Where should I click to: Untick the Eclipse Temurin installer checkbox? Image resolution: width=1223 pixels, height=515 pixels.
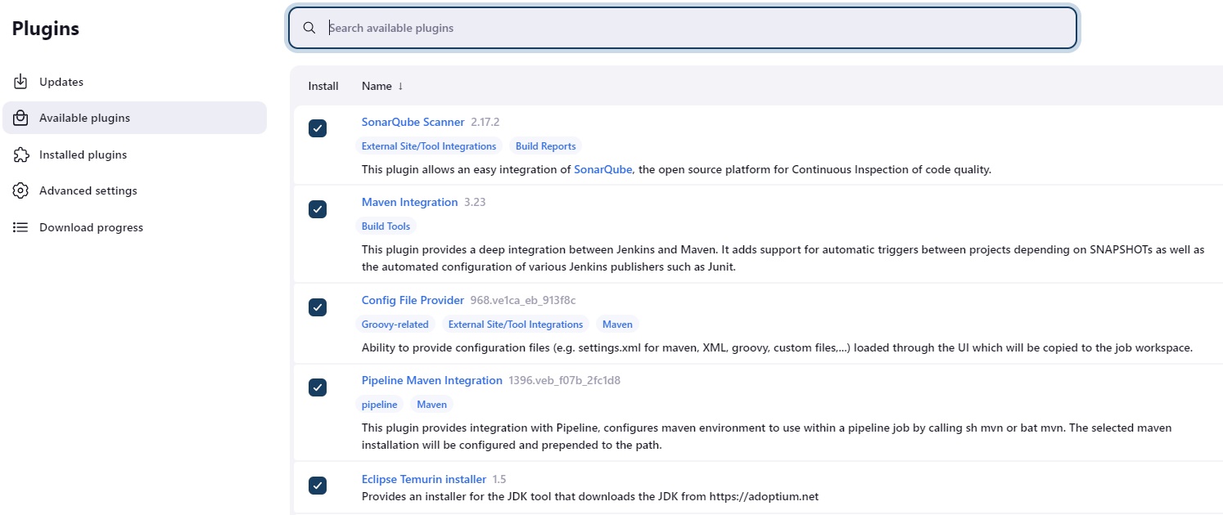[318, 486]
